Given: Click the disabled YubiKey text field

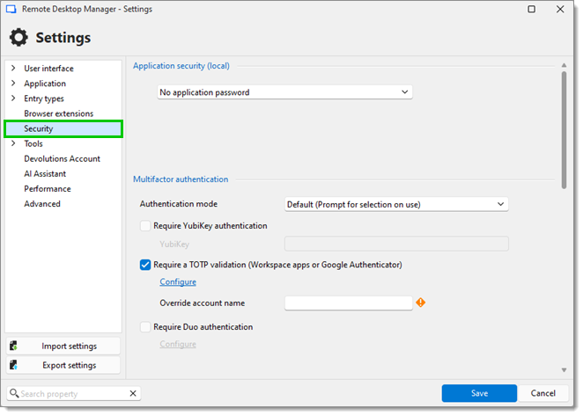Looking at the screenshot, I should pos(396,244).
